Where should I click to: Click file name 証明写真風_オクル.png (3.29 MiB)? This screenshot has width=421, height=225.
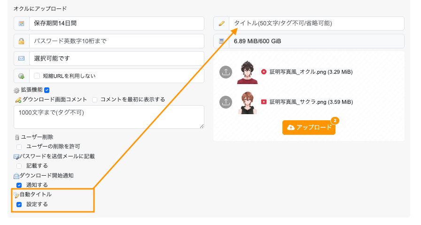tap(311, 72)
